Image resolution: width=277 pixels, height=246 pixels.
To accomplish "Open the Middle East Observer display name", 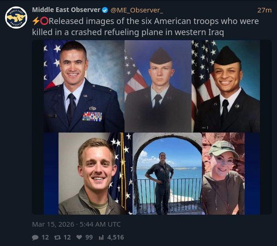I will click(66, 10).
